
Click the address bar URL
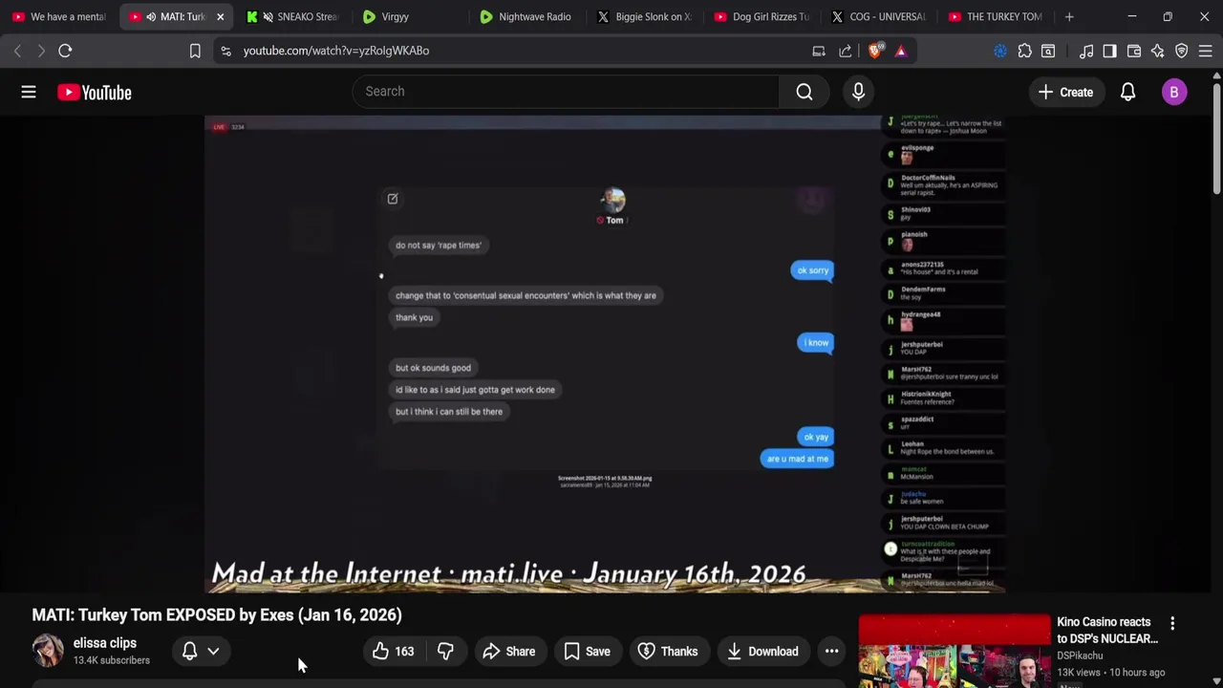click(336, 51)
